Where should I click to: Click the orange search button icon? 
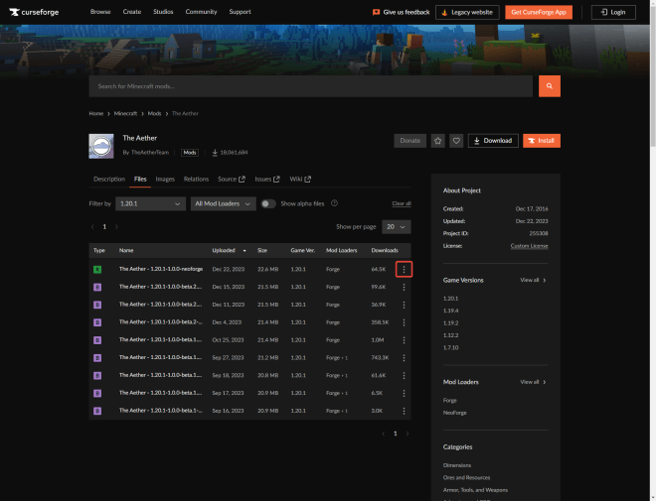point(550,86)
